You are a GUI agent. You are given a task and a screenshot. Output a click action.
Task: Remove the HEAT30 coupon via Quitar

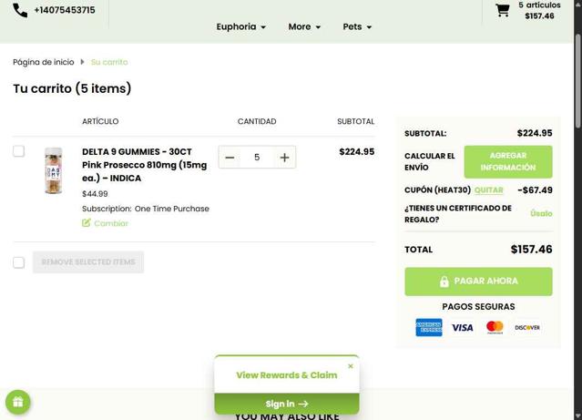point(488,190)
